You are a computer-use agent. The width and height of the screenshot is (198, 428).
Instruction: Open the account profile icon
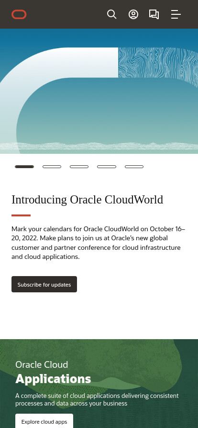133,14
